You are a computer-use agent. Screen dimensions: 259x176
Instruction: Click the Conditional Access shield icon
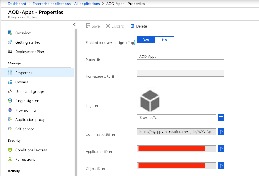pos(10,150)
